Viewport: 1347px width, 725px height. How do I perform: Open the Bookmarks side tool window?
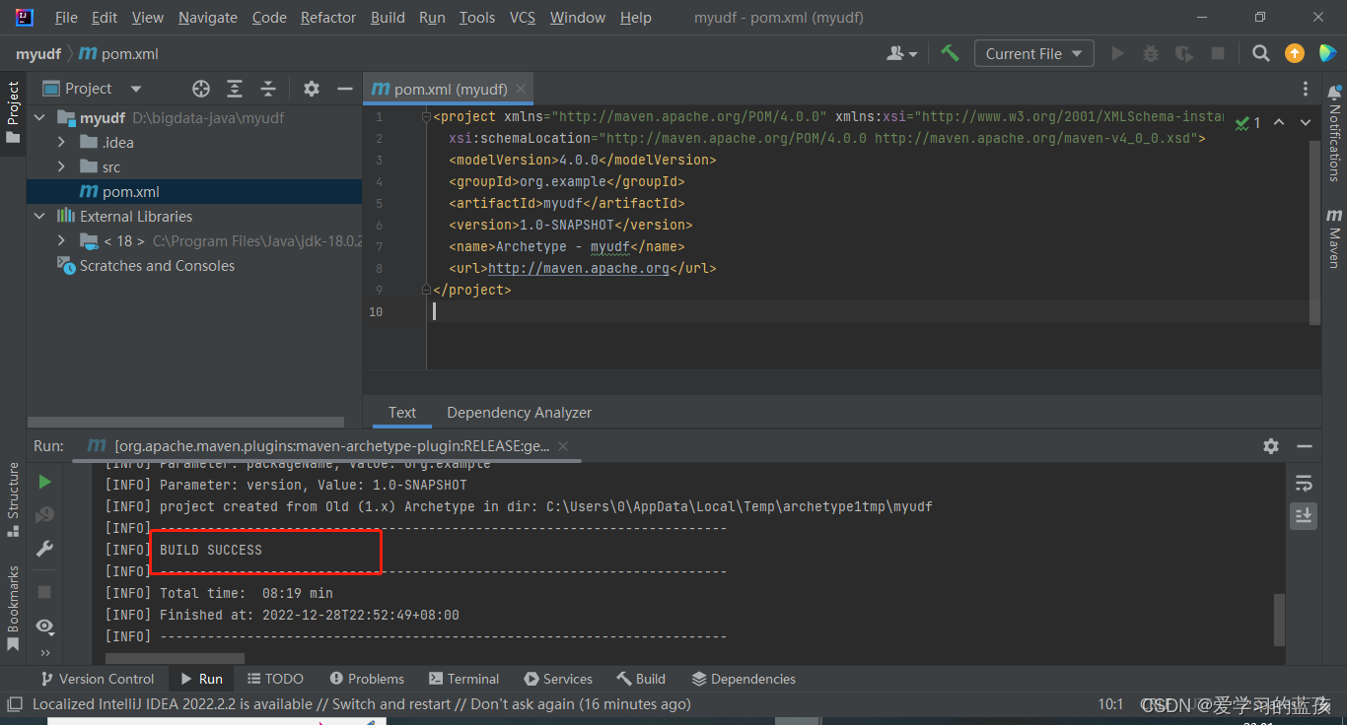tap(13, 608)
